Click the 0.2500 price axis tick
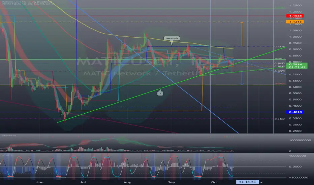 point(295,131)
